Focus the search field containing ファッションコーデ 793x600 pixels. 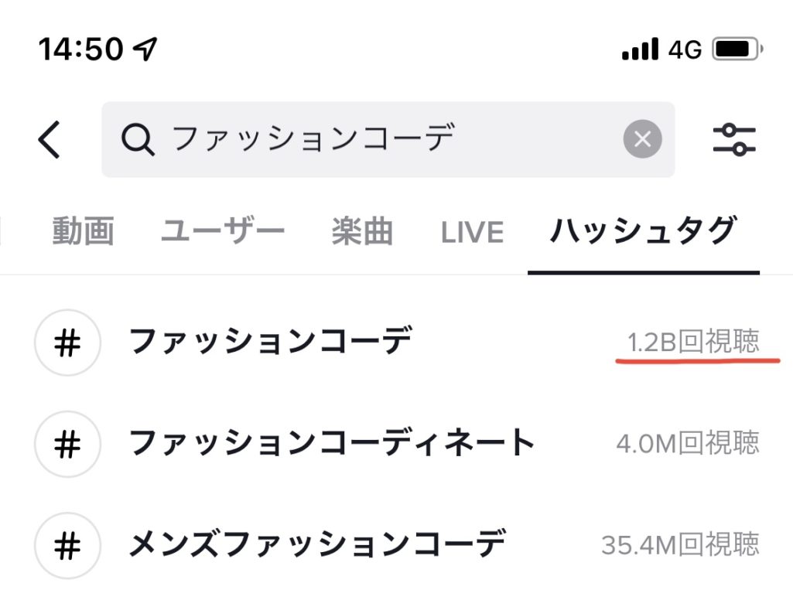click(388, 139)
